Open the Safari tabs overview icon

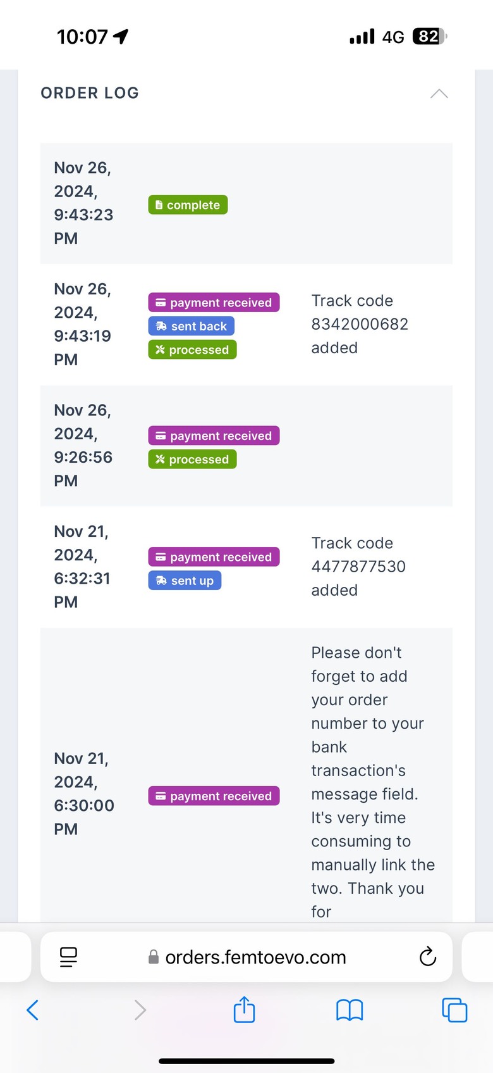point(454,1010)
